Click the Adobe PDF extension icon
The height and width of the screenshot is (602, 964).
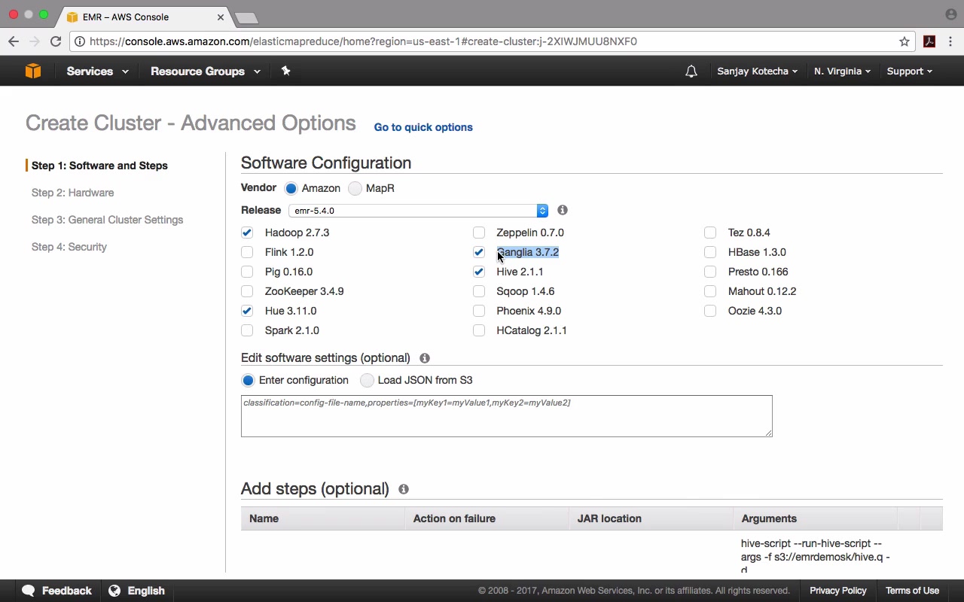929,41
